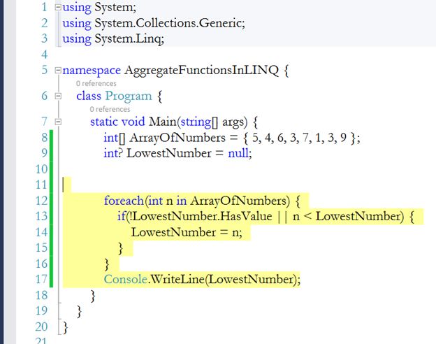The image size is (436, 344).
Task: Click the 'null' keyword on line 9
Action: pos(238,153)
